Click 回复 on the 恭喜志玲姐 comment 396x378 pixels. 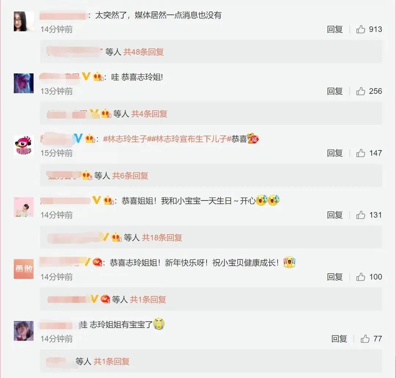pyautogui.click(x=335, y=91)
